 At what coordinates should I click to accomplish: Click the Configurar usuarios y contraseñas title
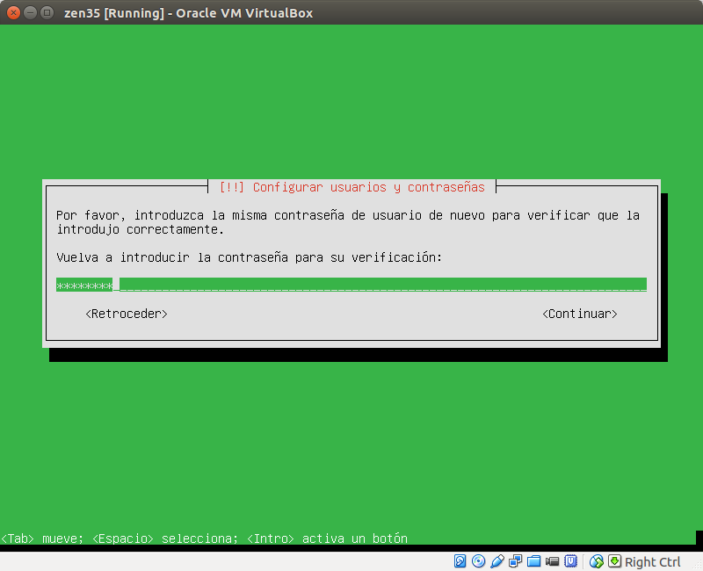click(x=351, y=187)
